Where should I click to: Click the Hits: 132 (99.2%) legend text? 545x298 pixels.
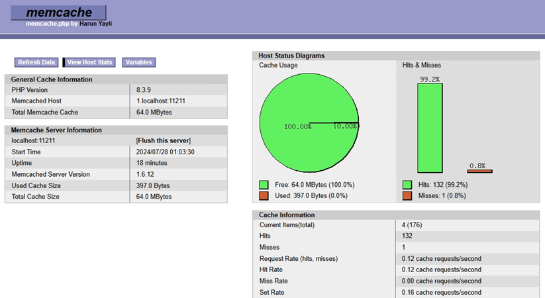[443, 185]
